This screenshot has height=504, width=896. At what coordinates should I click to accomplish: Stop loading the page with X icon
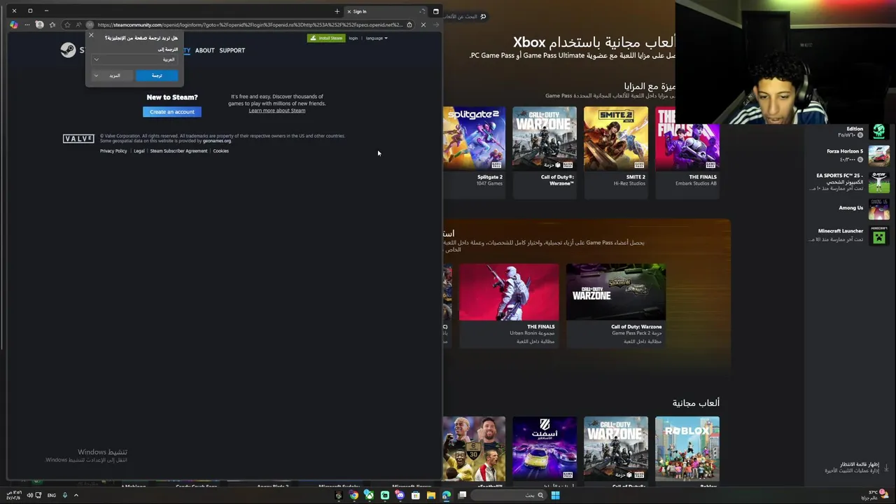coord(423,24)
